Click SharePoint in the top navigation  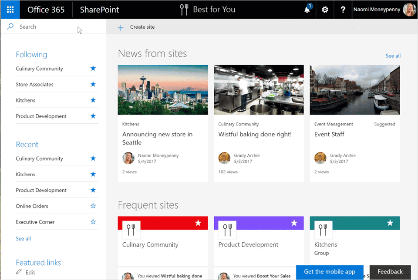coord(99,9)
